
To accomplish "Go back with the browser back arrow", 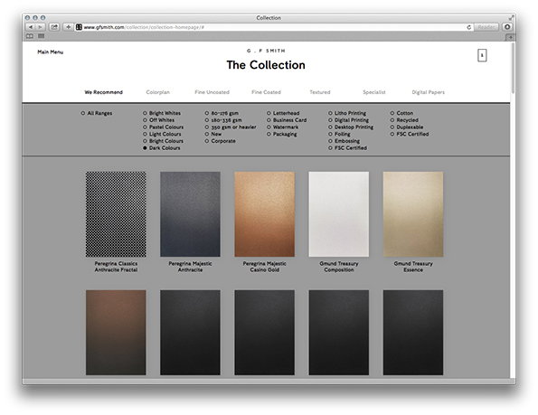I will [x=31, y=27].
